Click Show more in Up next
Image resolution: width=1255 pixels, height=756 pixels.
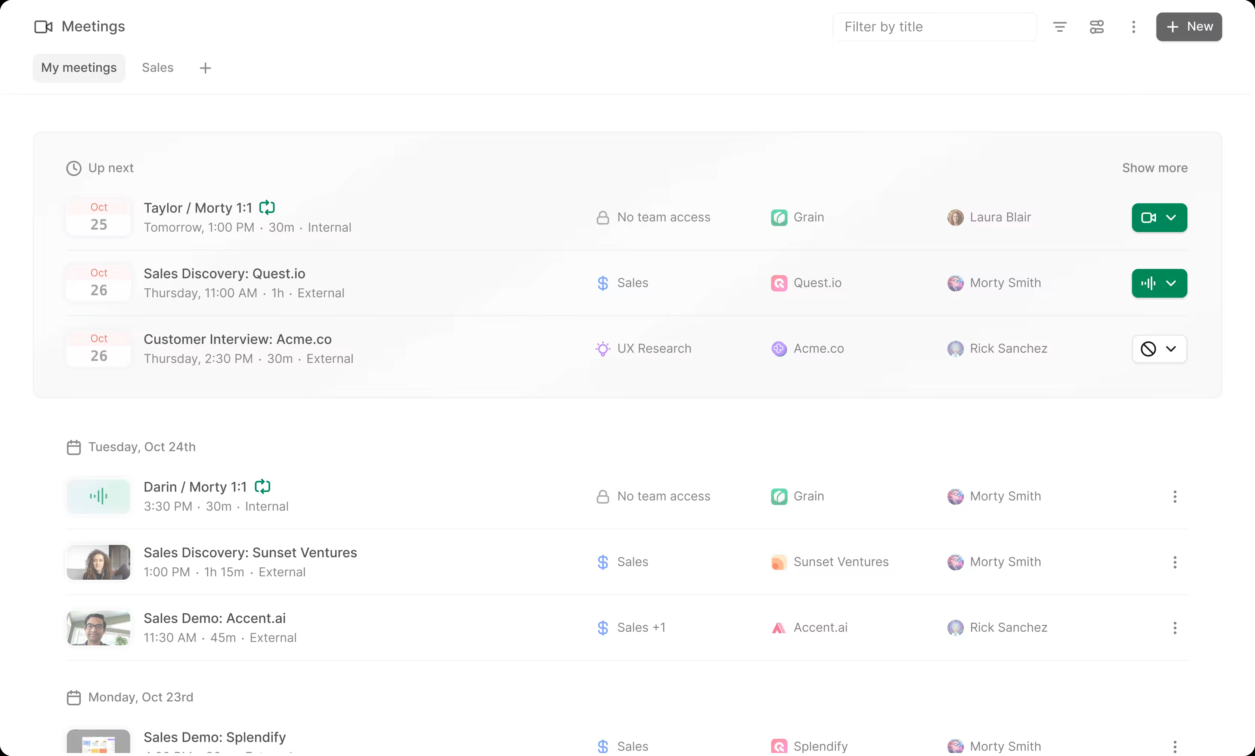1154,168
